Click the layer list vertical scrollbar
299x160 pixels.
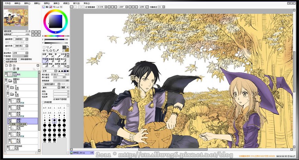click(x=39, y=111)
